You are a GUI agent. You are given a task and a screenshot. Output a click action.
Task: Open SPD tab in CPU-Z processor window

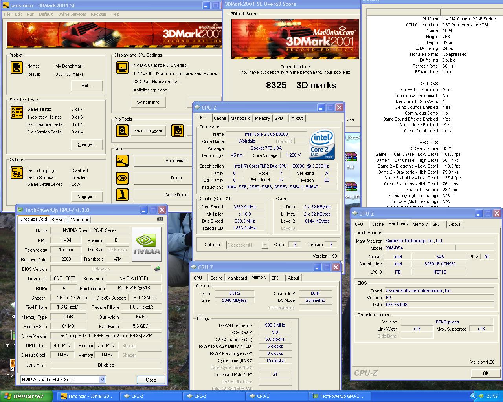tap(279, 118)
